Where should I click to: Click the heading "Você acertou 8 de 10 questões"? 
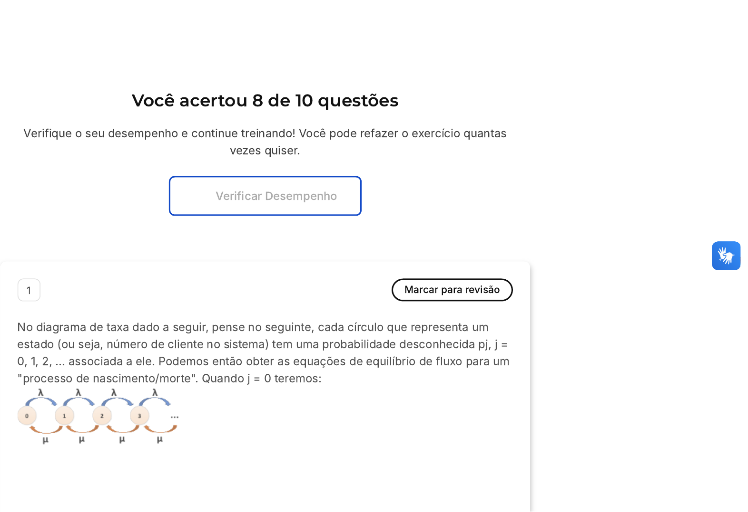pyautogui.click(x=265, y=101)
